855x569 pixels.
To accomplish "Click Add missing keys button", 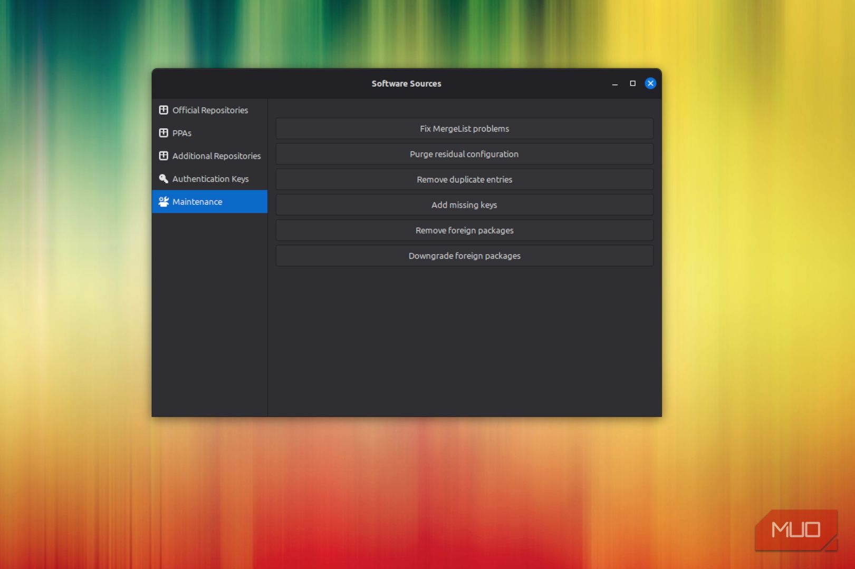I will [464, 205].
